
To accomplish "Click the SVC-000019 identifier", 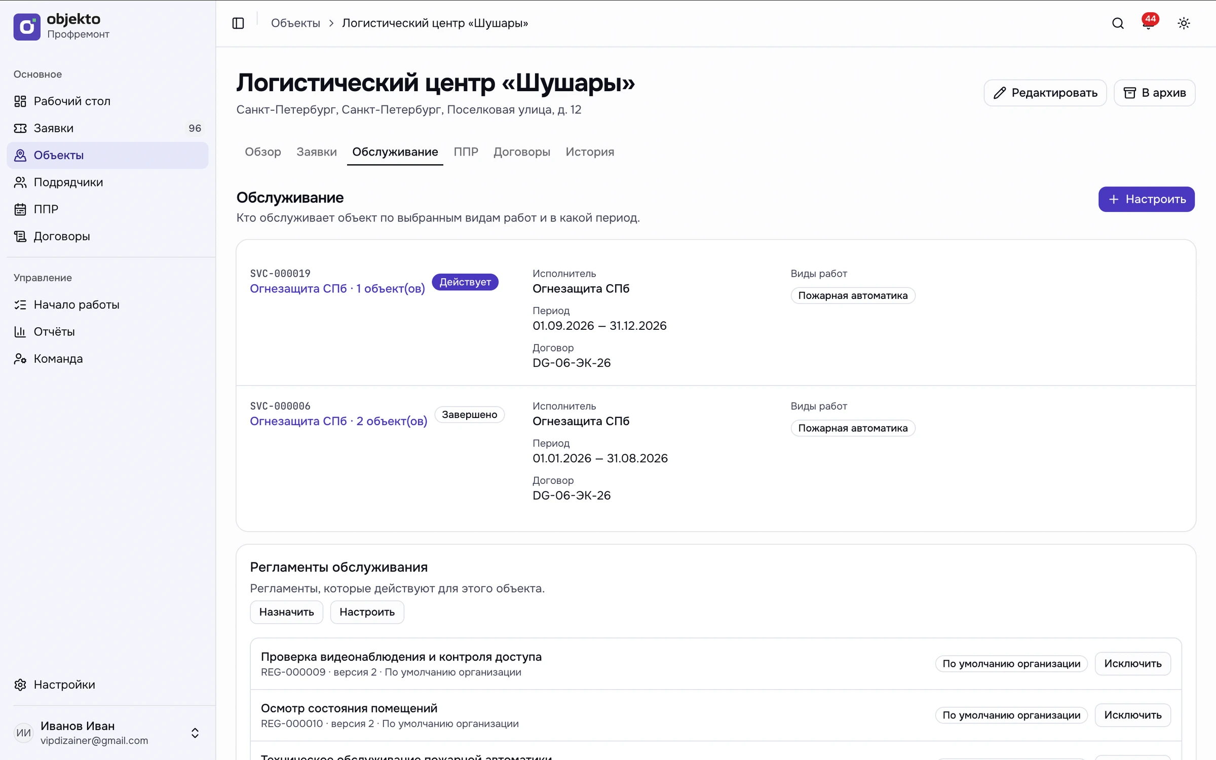I will click(280, 274).
